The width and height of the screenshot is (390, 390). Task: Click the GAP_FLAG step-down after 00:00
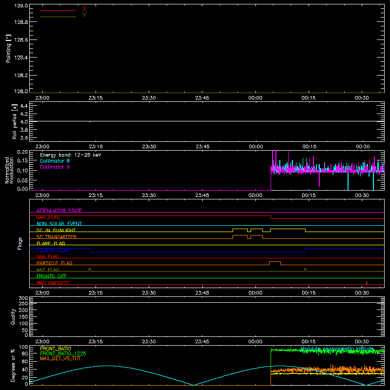tap(271, 217)
